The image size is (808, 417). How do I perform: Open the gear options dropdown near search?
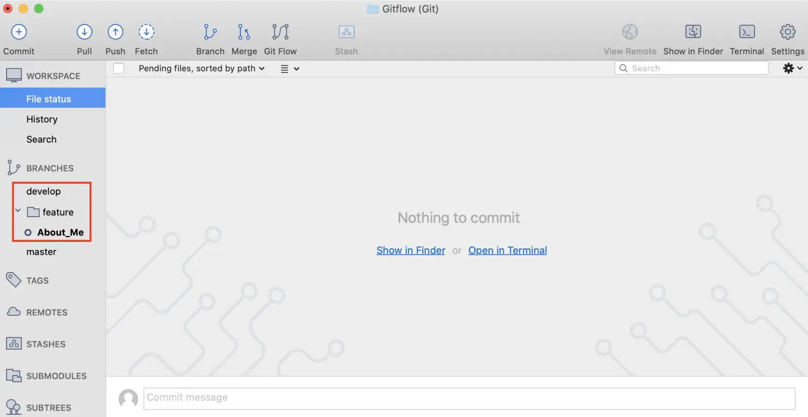[792, 68]
